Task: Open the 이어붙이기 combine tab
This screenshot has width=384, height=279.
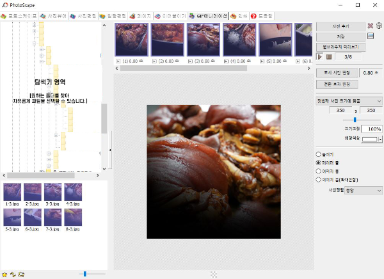Action: (170, 16)
